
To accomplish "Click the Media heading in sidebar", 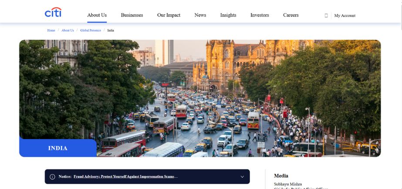I will coord(281,176).
